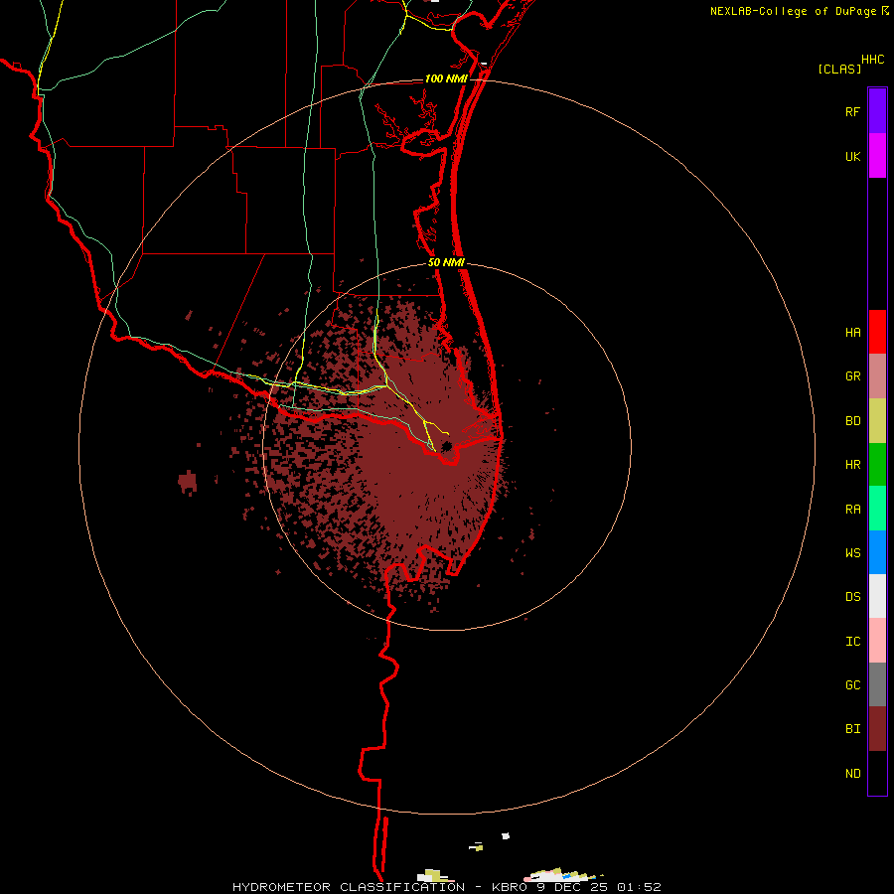Click the "GR" legend label
The width and height of the screenshot is (894, 894).
[x=852, y=376]
